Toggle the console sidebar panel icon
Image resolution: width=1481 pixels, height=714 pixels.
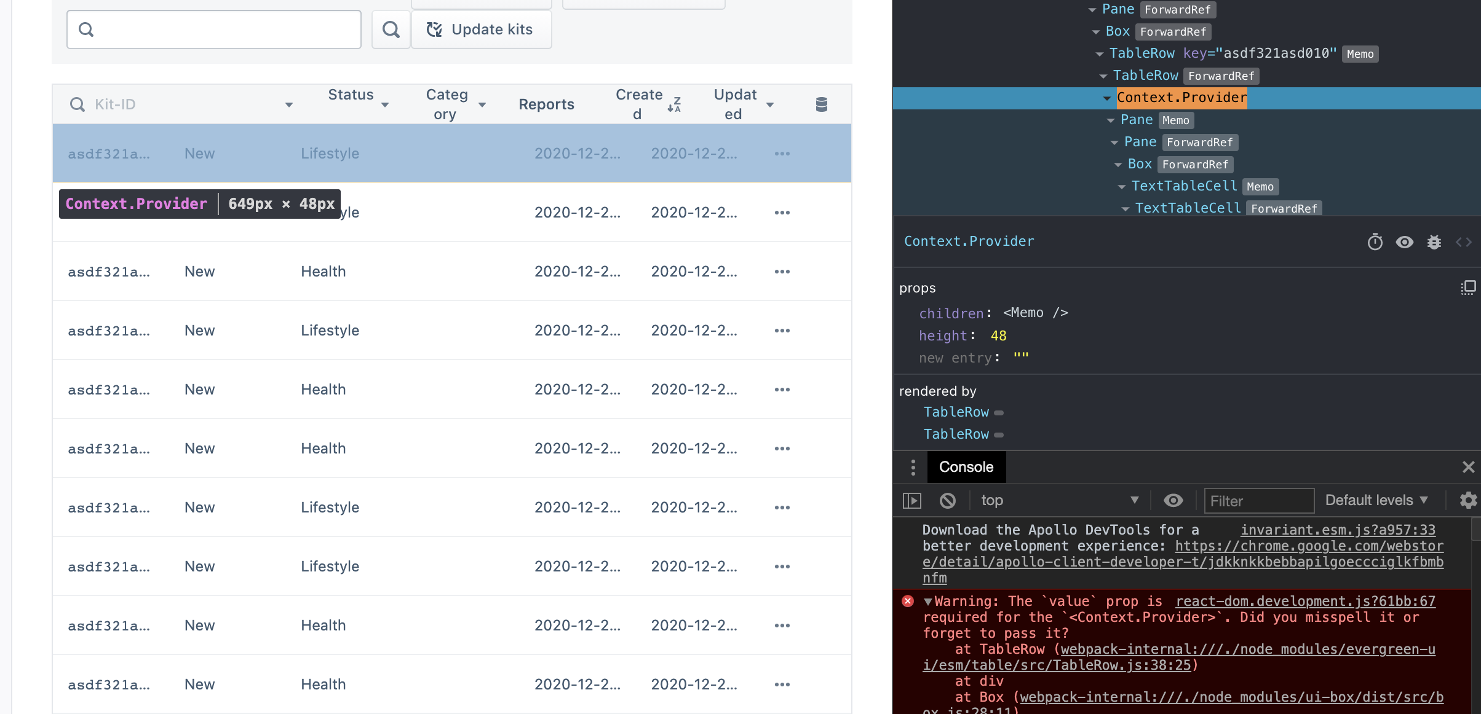[912, 501]
